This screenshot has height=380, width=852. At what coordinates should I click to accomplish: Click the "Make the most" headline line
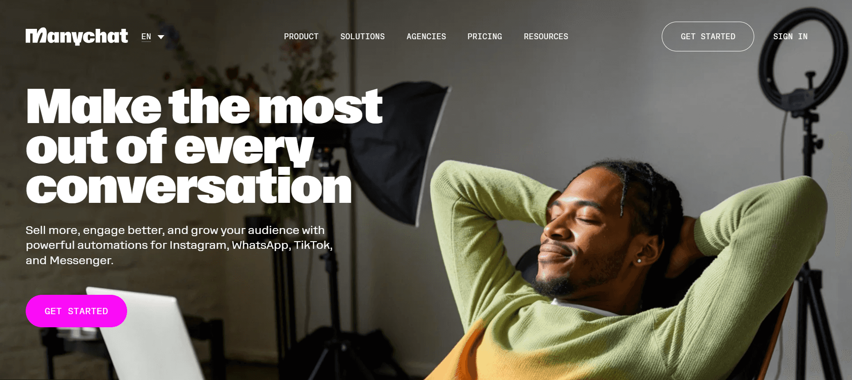pos(205,106)
